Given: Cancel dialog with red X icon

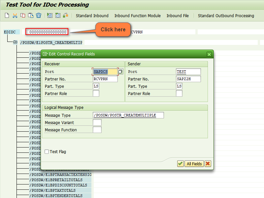Looking at the screenshot, I should click(x=208, y=164).
